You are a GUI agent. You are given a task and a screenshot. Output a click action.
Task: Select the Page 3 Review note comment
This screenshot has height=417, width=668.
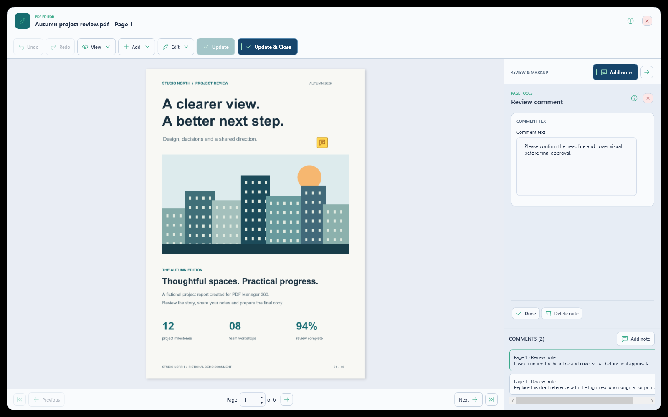(582, 384)
